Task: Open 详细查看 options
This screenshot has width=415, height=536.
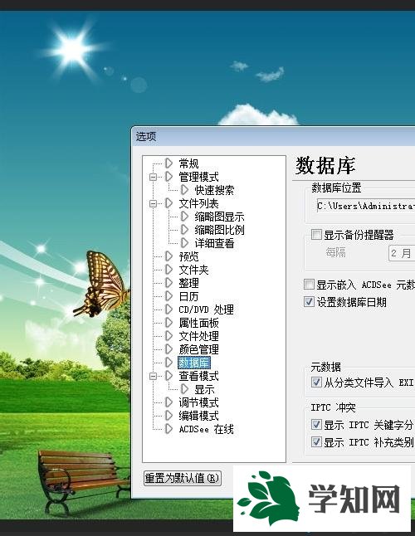Action: click(x=214, y=243)
